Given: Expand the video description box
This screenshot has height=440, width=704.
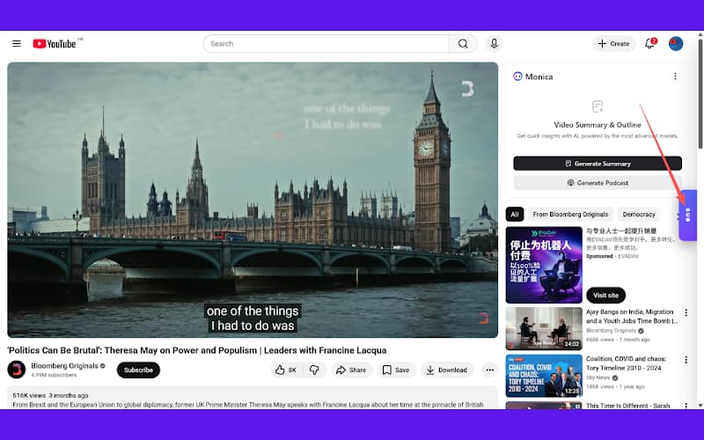Looking at the screenshot, I should point(253,398).
